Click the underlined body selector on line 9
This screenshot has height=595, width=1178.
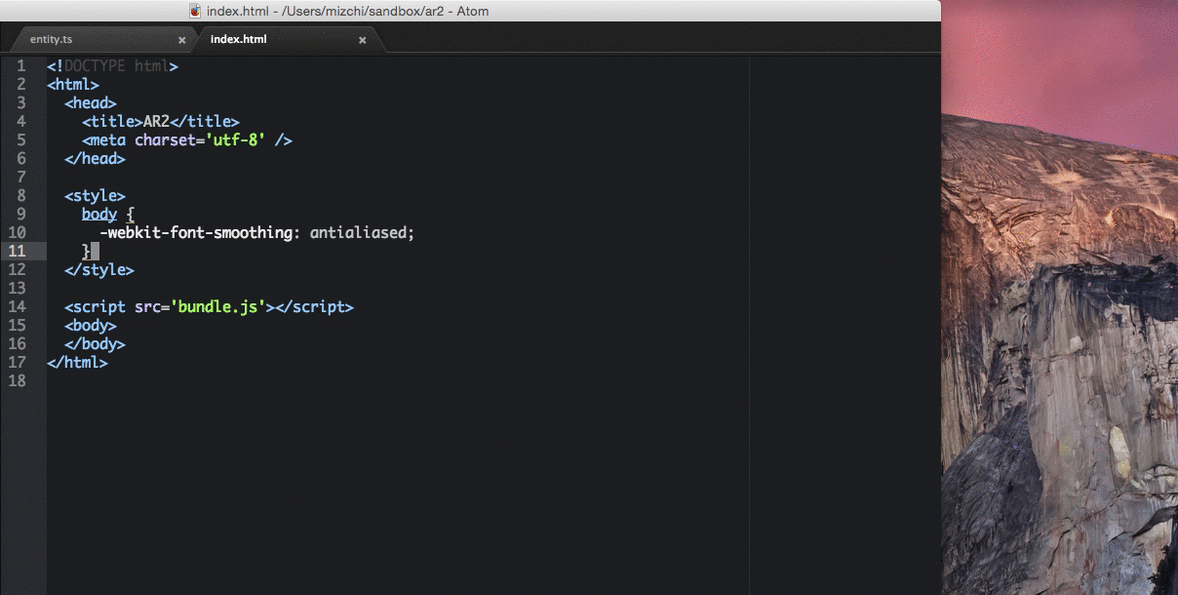pyautogui.click(x=98, y=214)
